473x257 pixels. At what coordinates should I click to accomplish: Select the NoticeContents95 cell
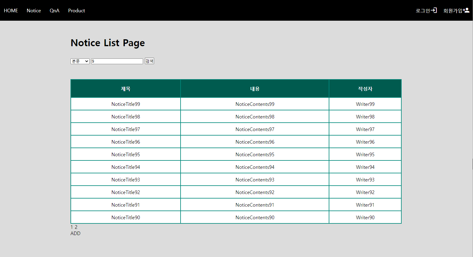pyautogui.click(x=255, y=154)
